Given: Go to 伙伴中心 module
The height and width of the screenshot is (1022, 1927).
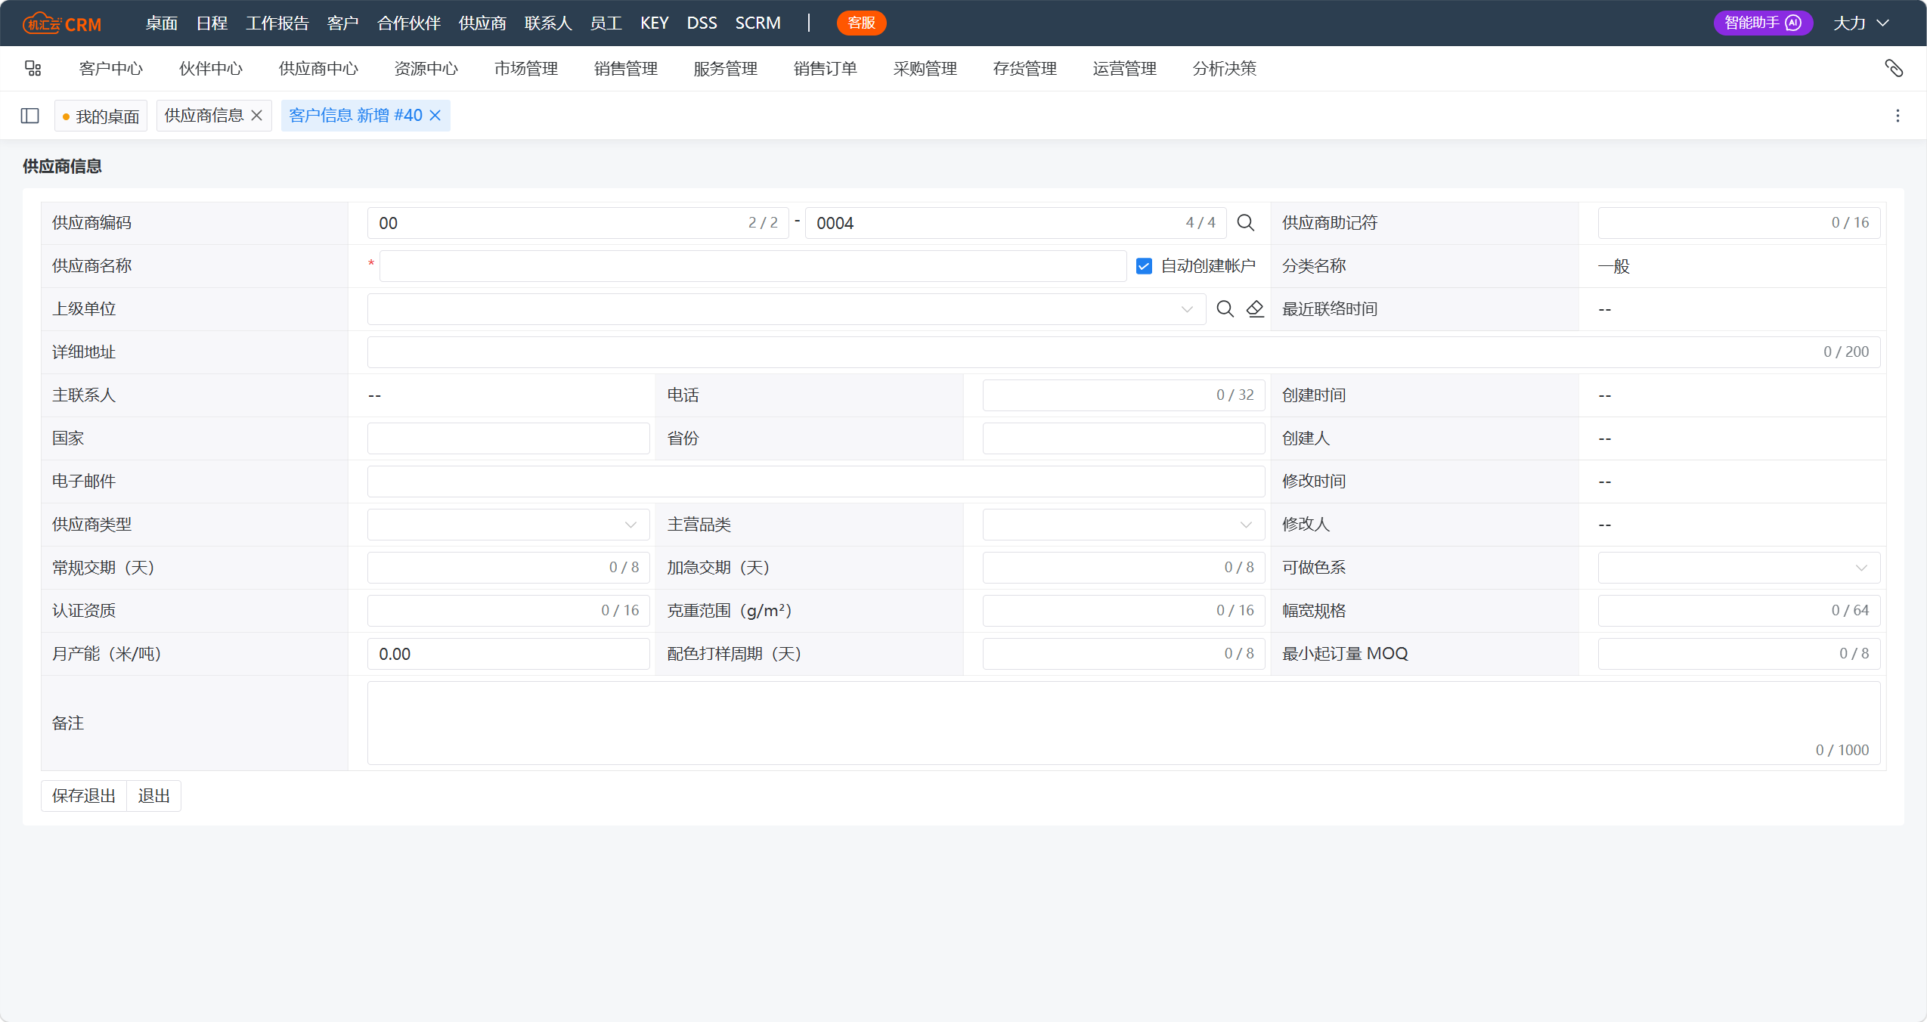Looking at the screenshot, I should pyautogui.click(x=211, y=69).
